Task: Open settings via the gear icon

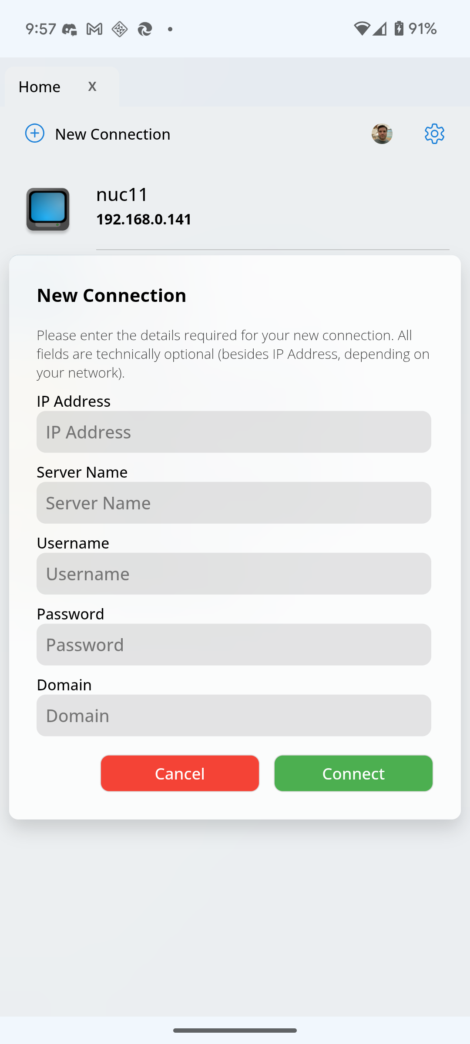Action: click(434, 134)
